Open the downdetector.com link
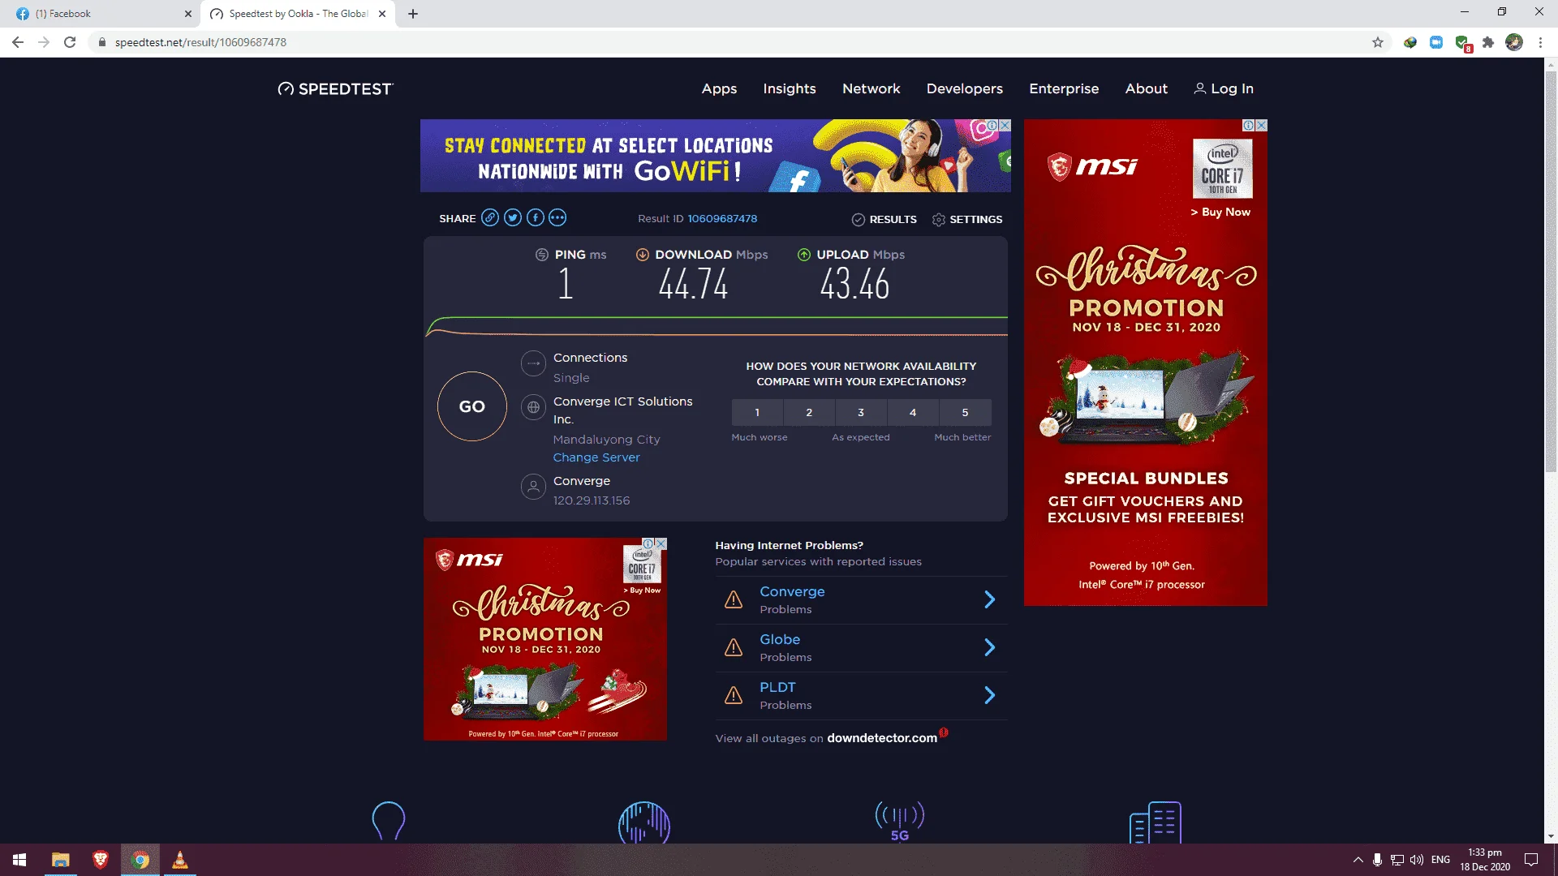This screenshot has width=1558, height=876. pos(882,738)
